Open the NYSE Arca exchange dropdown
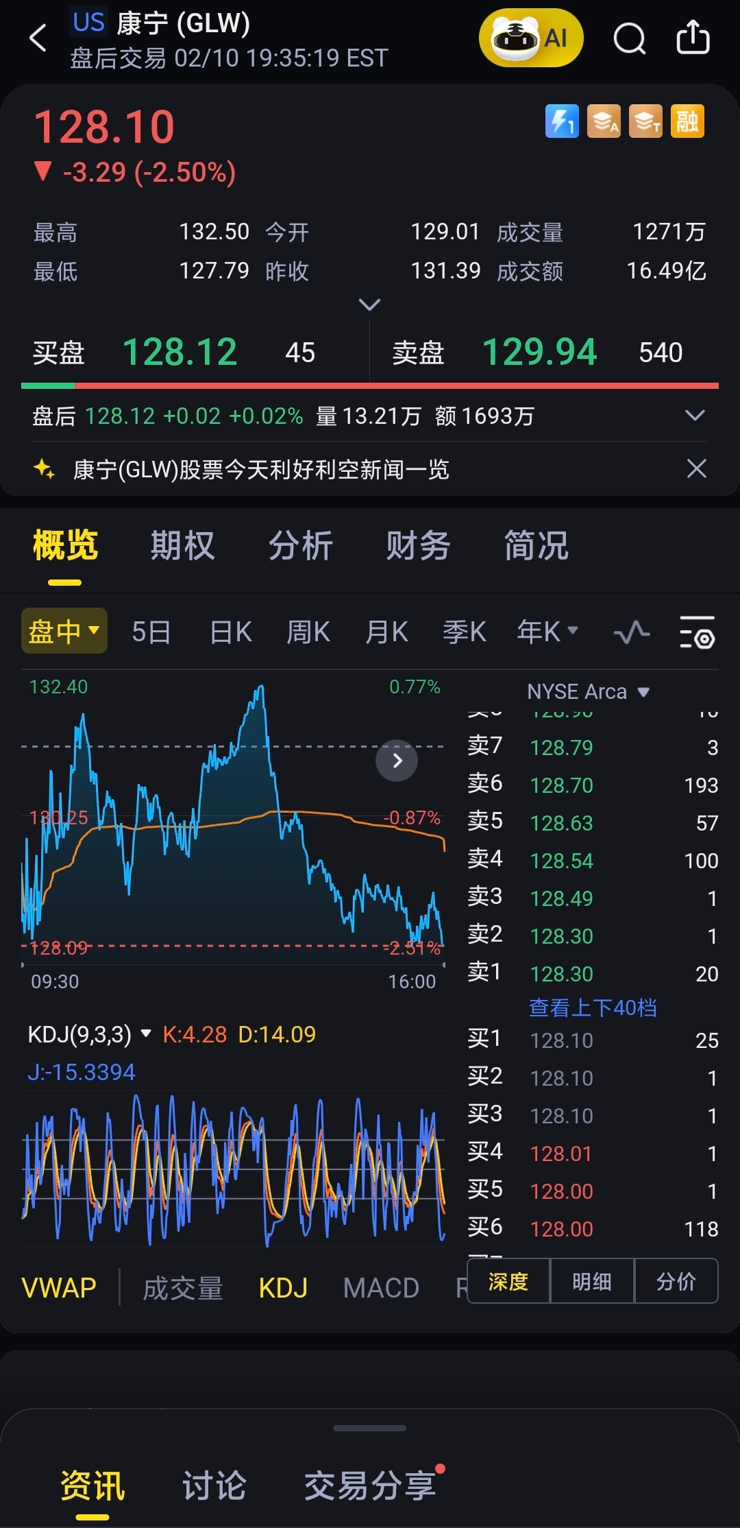Image resolution: width=740 pixels, height=1528 pixels. (588, 691)
